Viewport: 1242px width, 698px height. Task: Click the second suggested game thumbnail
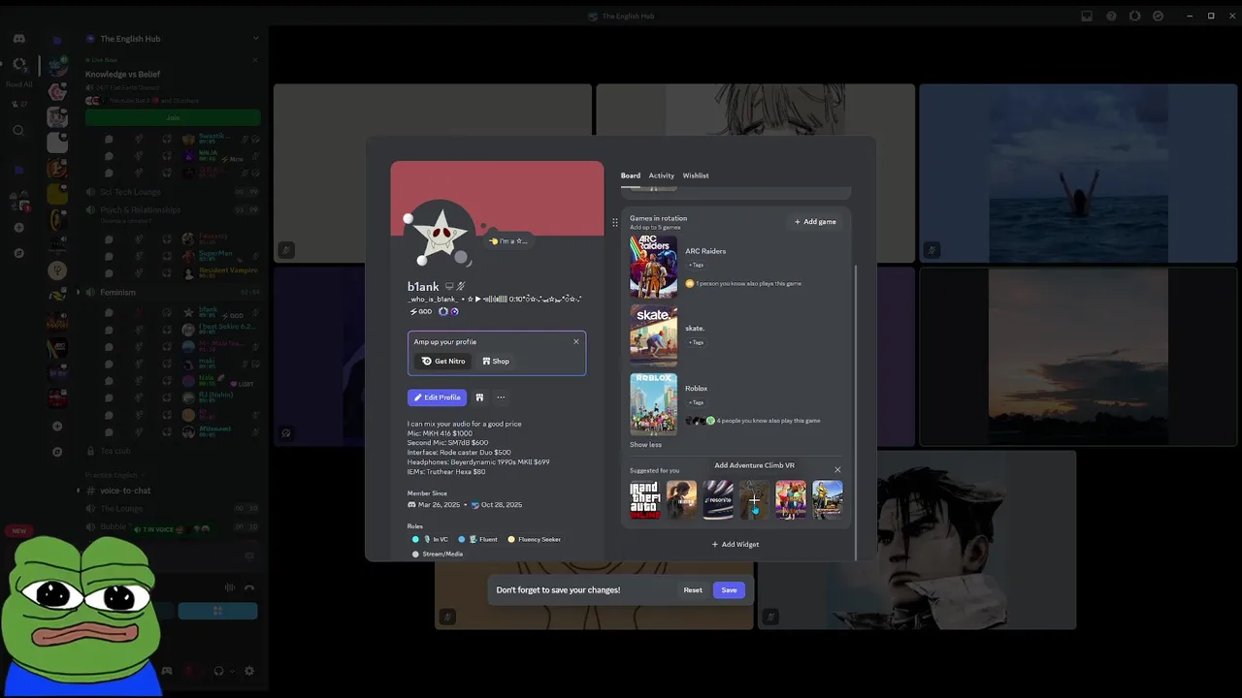681,500
